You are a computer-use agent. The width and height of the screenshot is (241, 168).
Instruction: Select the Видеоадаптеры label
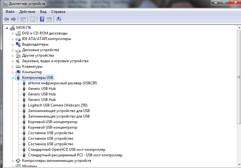point(35,44)
